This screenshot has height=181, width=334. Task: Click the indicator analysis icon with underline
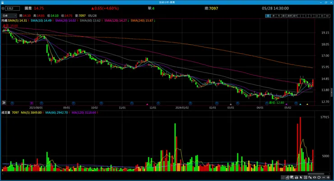click(288, 177)
